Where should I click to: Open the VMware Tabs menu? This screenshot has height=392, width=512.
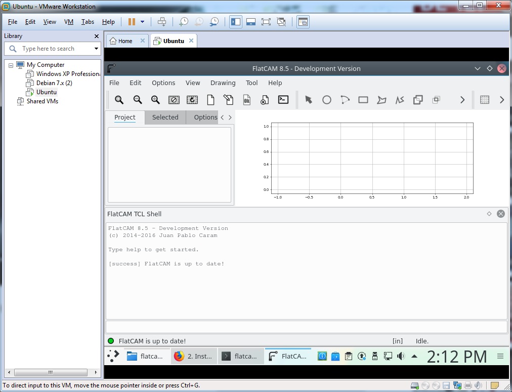[x=88, y=22]
